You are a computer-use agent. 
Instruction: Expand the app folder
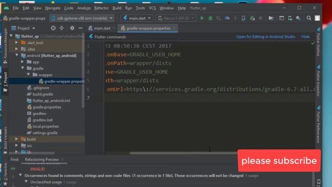tap(22, 62)
